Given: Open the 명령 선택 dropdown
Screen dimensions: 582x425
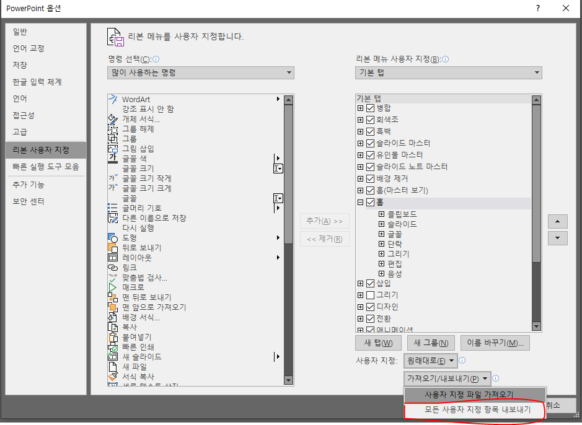Looking at the screenshot, I should 201,72.
